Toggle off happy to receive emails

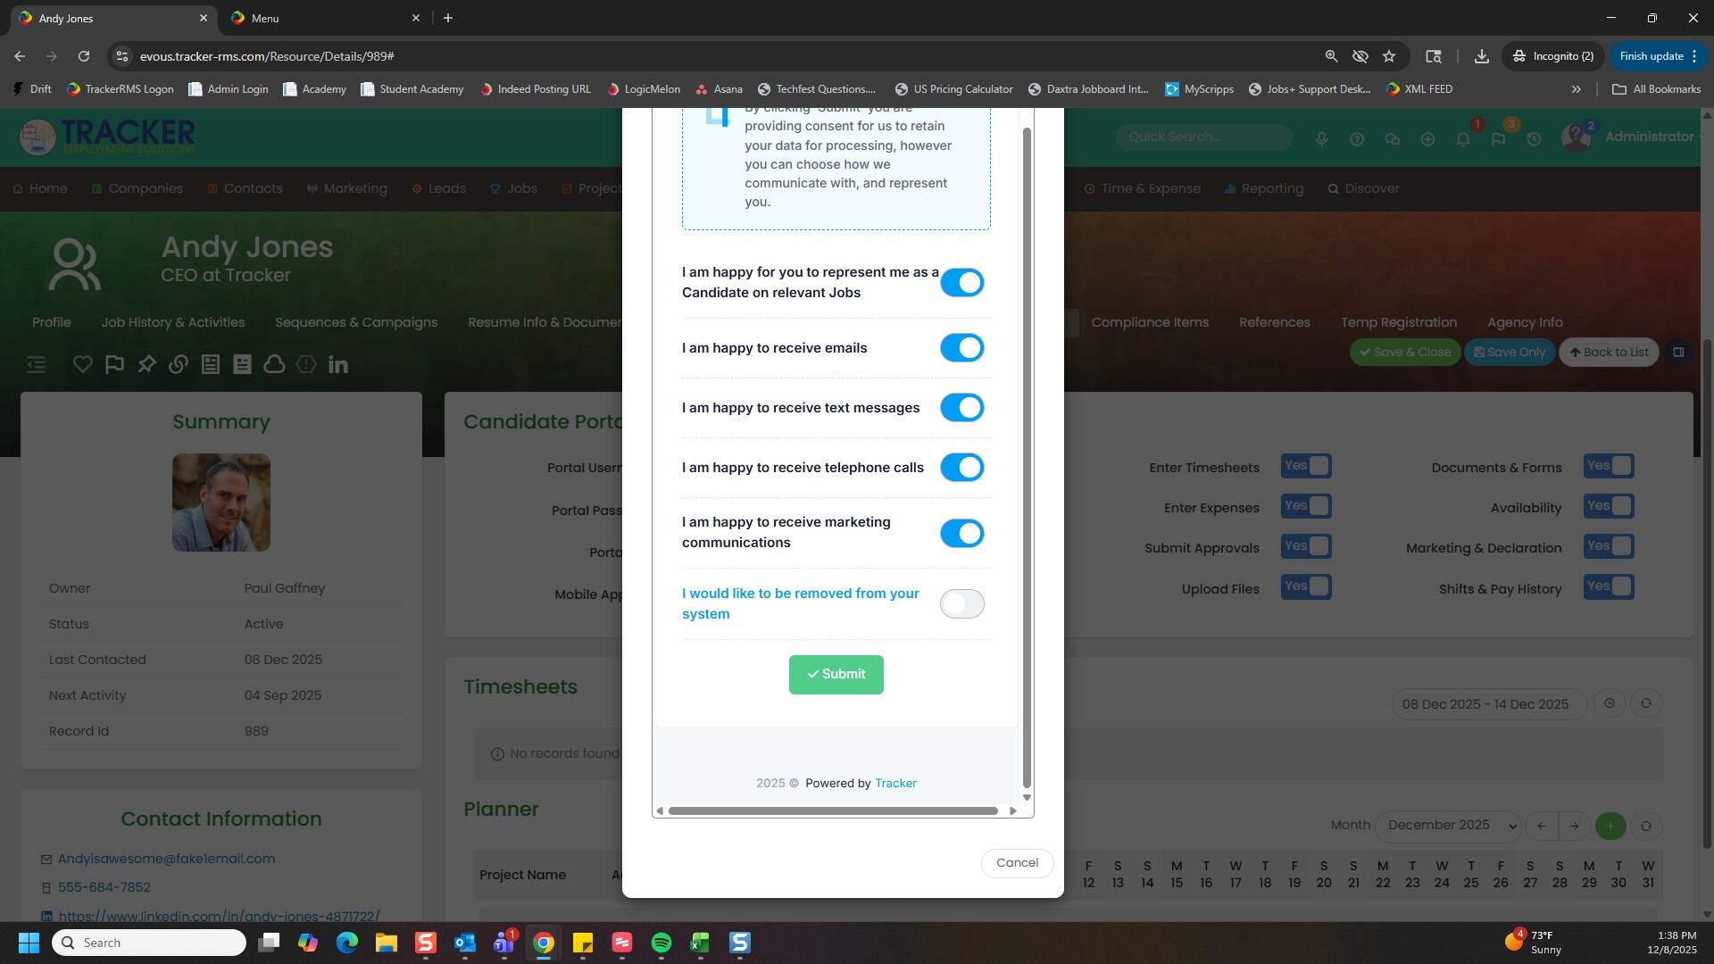(961, 348)
